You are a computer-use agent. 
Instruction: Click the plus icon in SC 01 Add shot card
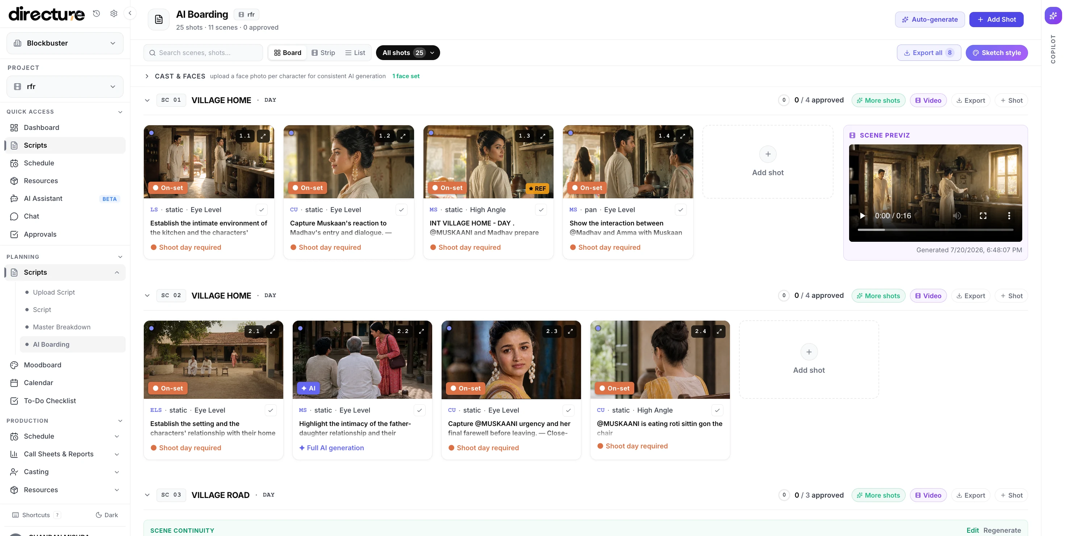point(768,154)
